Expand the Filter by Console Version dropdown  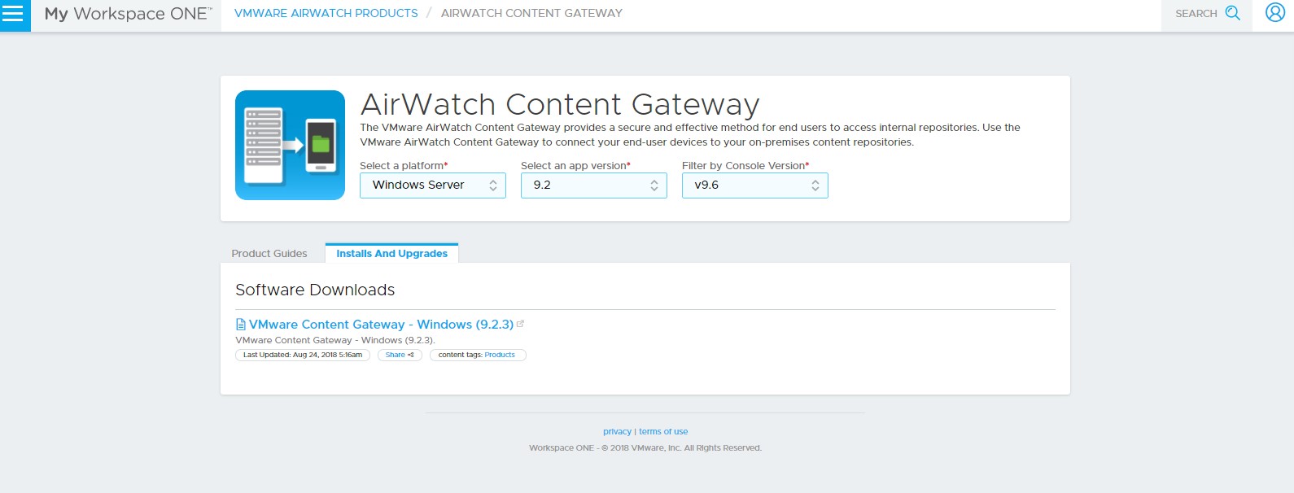pyautogui.click(x=754, y=185)
